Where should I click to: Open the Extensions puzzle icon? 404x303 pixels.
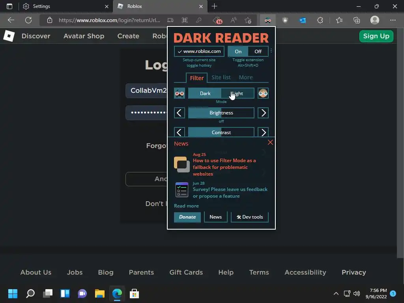tap(320, 20)
